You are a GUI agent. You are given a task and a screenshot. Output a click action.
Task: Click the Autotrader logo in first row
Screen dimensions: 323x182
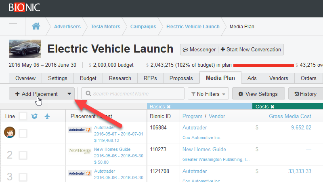[x=80, y=129]
